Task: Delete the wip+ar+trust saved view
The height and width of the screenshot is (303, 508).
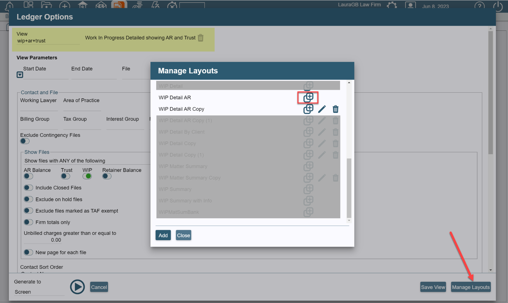Action: (201, 38)
